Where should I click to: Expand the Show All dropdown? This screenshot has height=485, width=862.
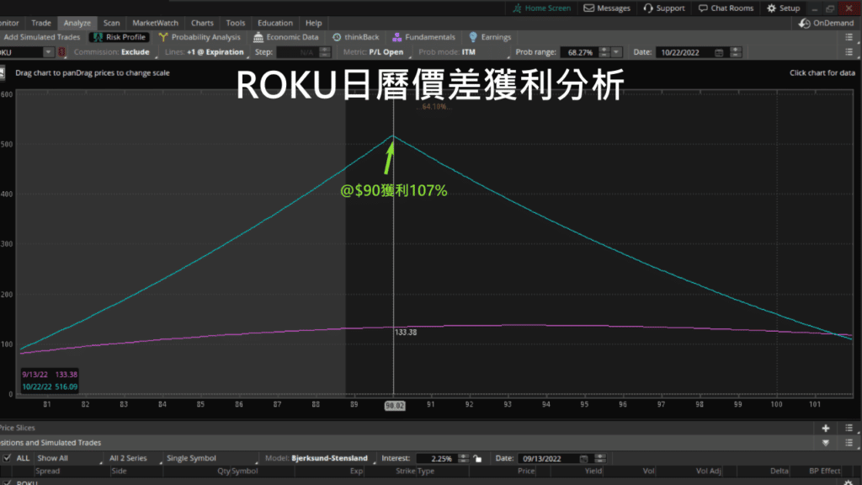(x=67, y=459)
